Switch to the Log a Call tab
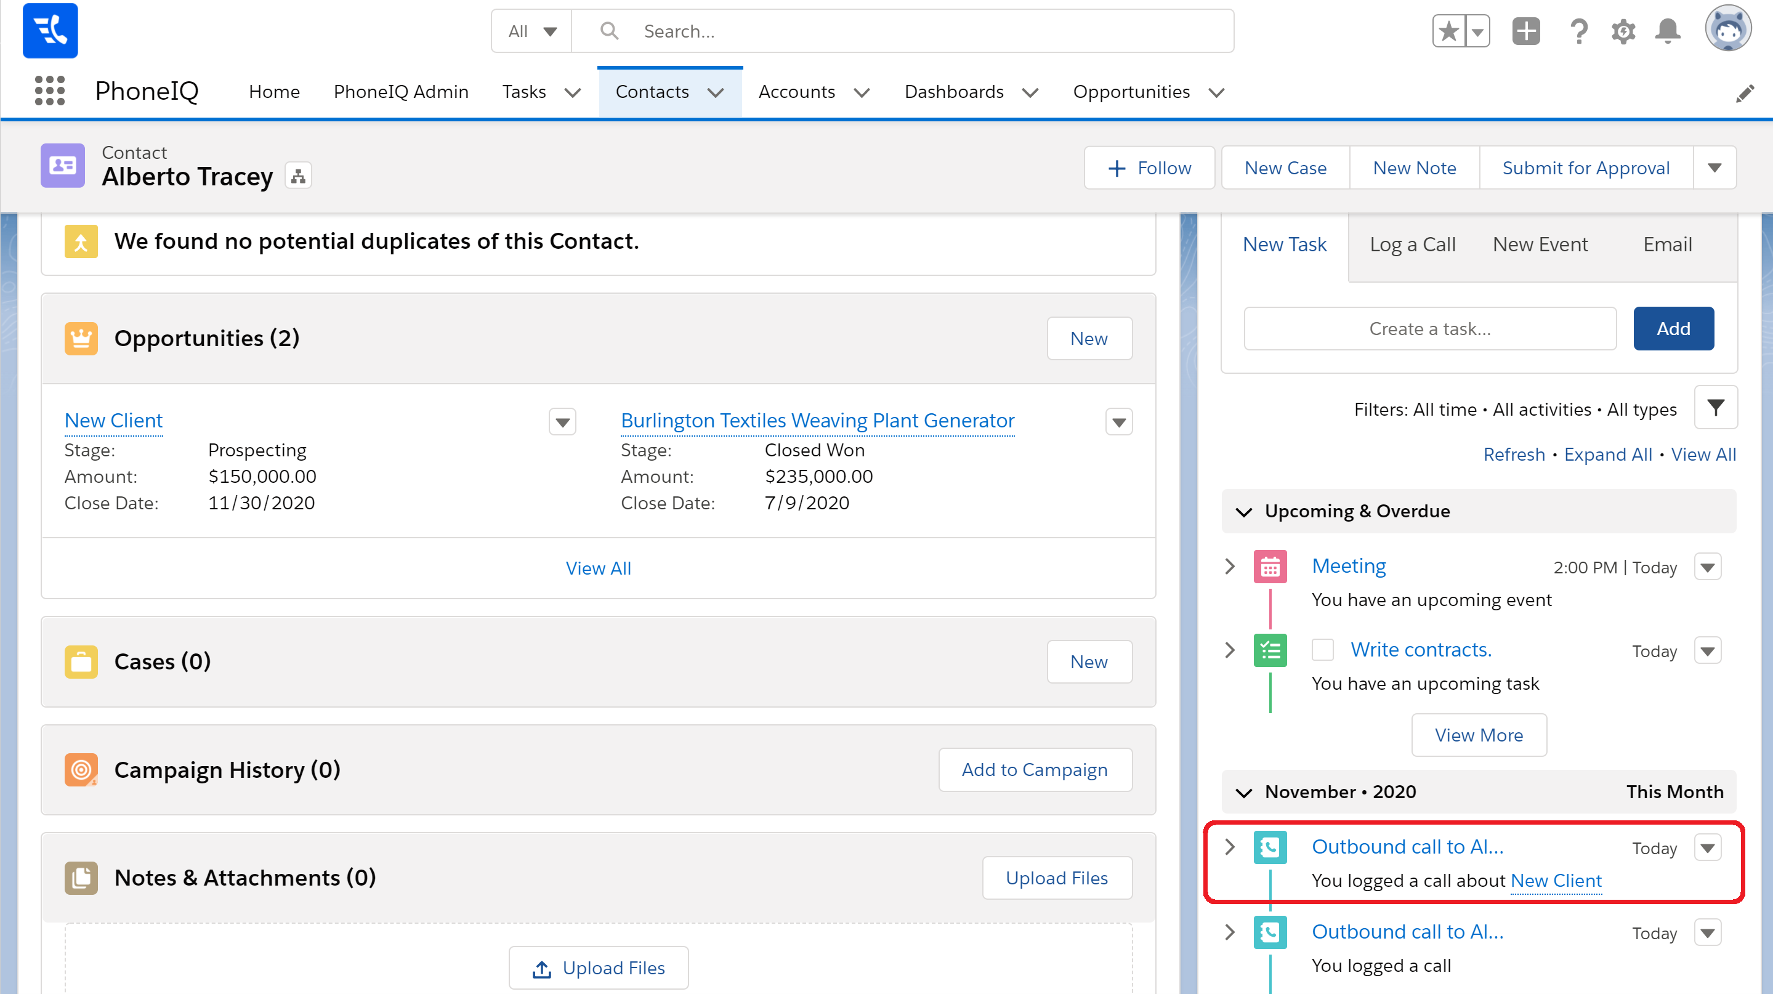 click(1412, 244)
